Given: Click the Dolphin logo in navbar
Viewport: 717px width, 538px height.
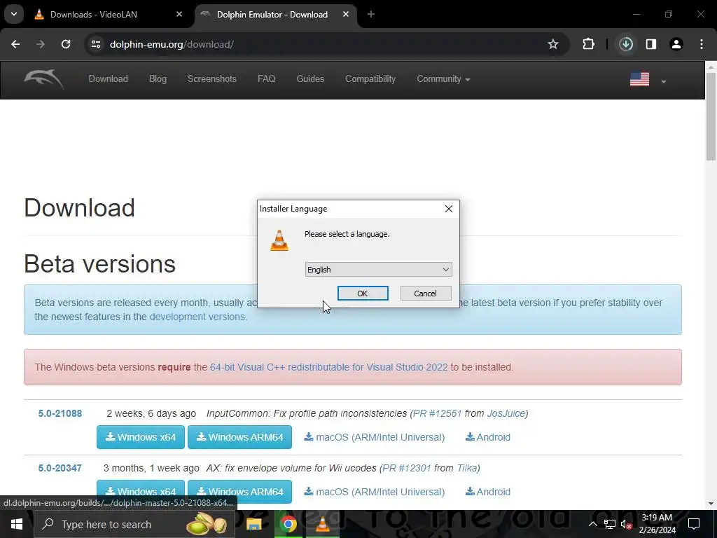Looking at the screenshot, I should coord(44,79).
